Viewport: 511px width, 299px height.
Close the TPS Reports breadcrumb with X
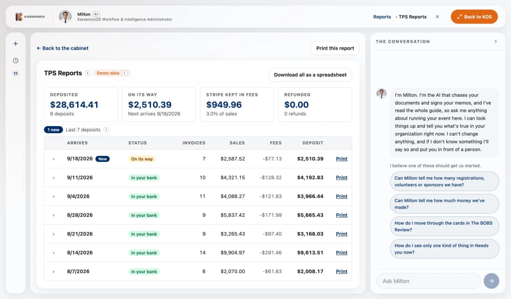coord(437,17)
